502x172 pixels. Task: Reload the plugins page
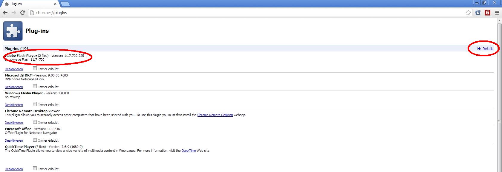[22, 13]
